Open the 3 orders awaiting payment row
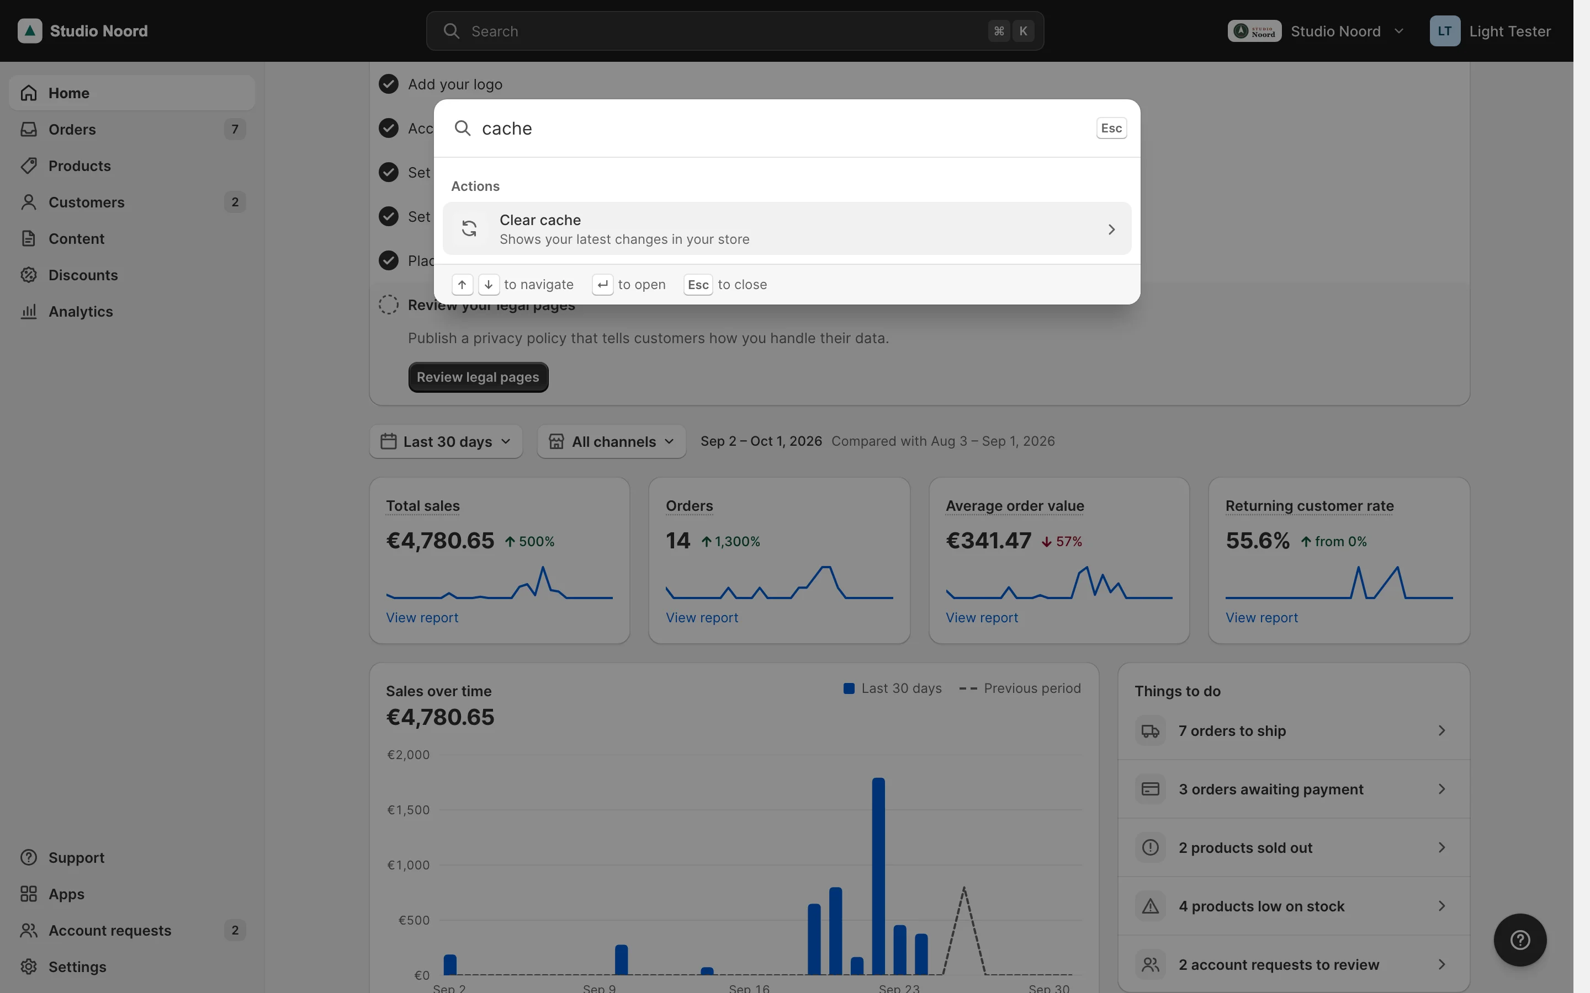This screenshot has height=993, width=1590. [x=1294, y=789]
